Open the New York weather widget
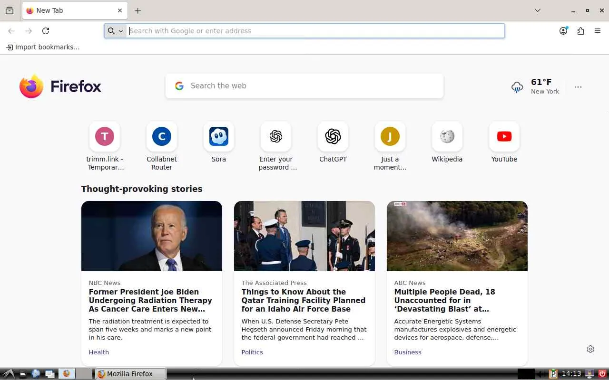This screenshot has height=380, width=609. click(x=535, y=86)
